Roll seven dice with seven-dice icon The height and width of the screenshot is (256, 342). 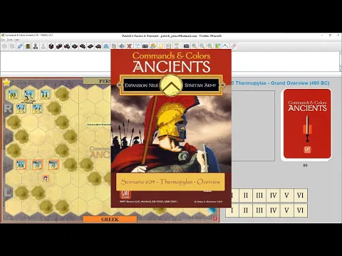(x=98, y=46)
